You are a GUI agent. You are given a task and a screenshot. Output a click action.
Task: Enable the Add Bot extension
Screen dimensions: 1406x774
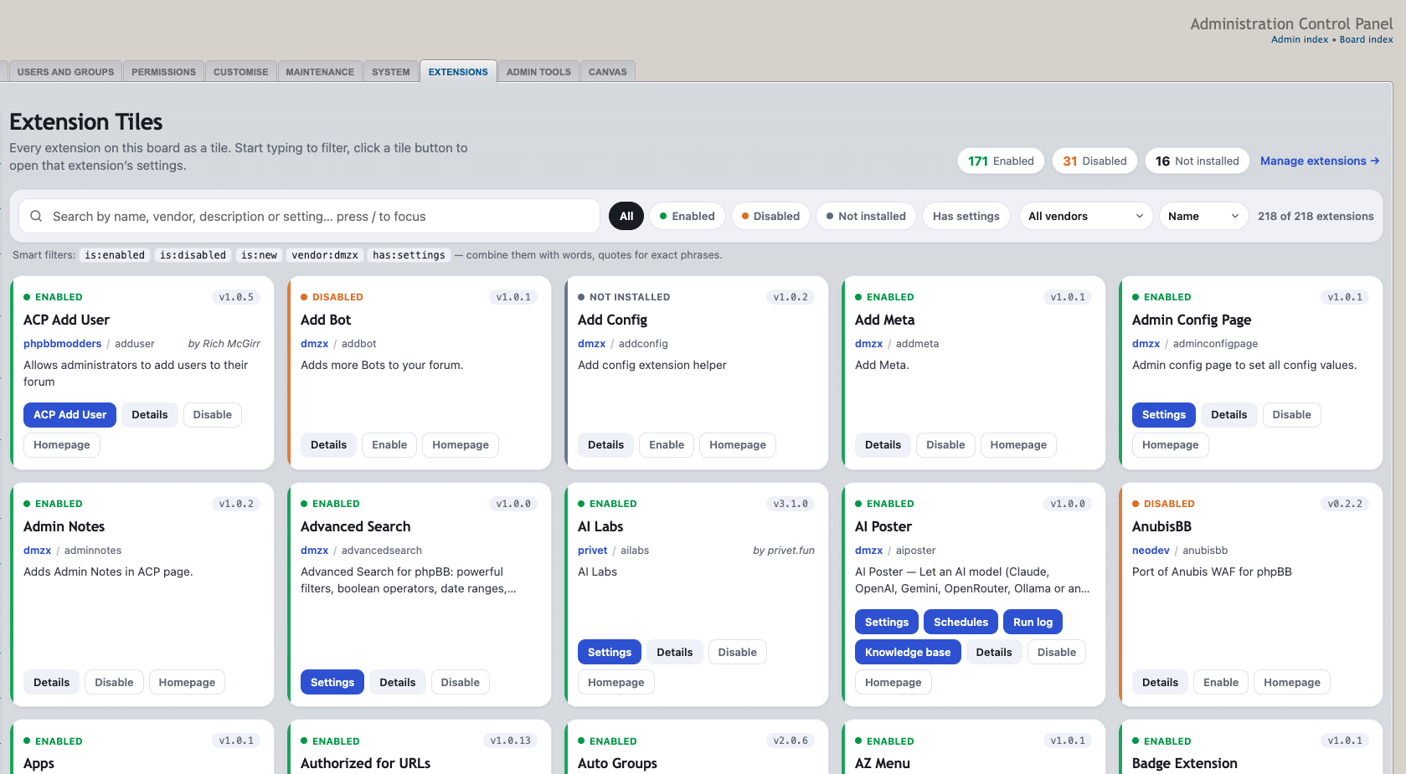coord(389,445)
